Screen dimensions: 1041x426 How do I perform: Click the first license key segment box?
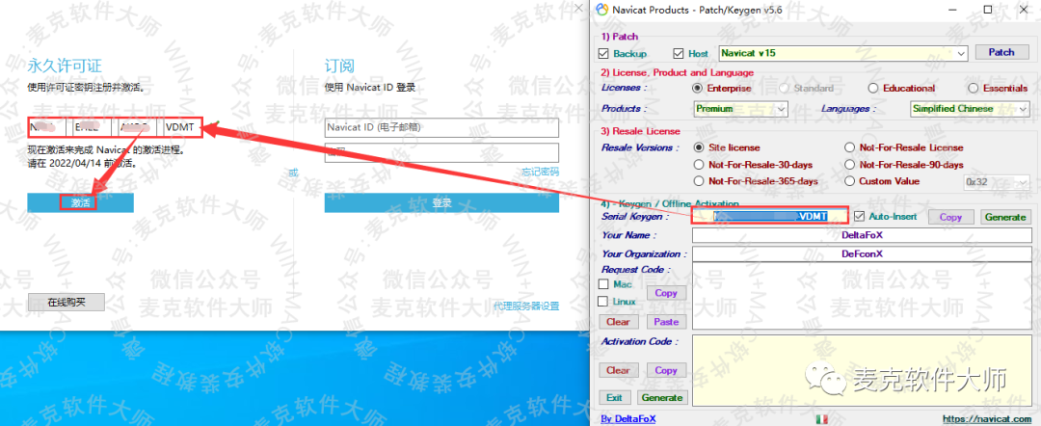tap(47, 127)
